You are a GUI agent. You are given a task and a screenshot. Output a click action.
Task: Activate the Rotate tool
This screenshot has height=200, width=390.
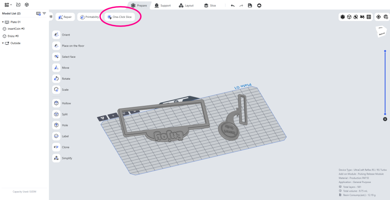point(56,79)
